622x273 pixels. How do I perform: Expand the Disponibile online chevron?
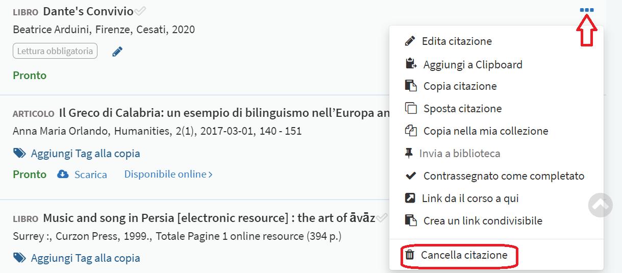click(x=210, y=175)
